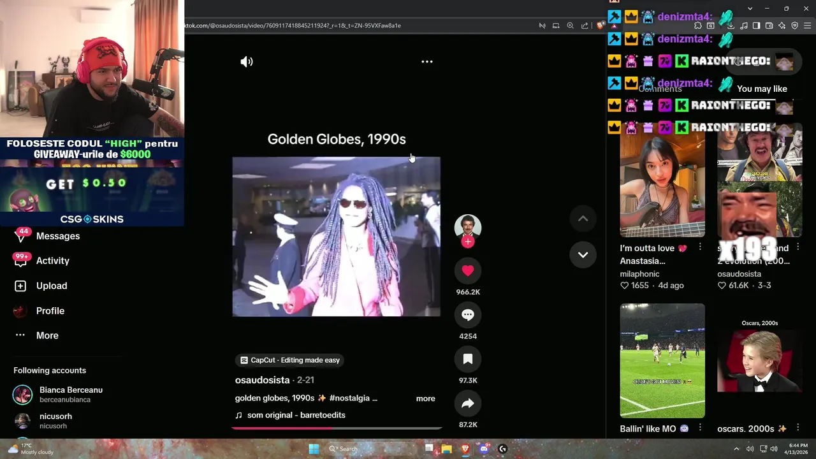Open the weather widget 17°C Mostly cloudy

pyautogui.click(x=31, y=449)
